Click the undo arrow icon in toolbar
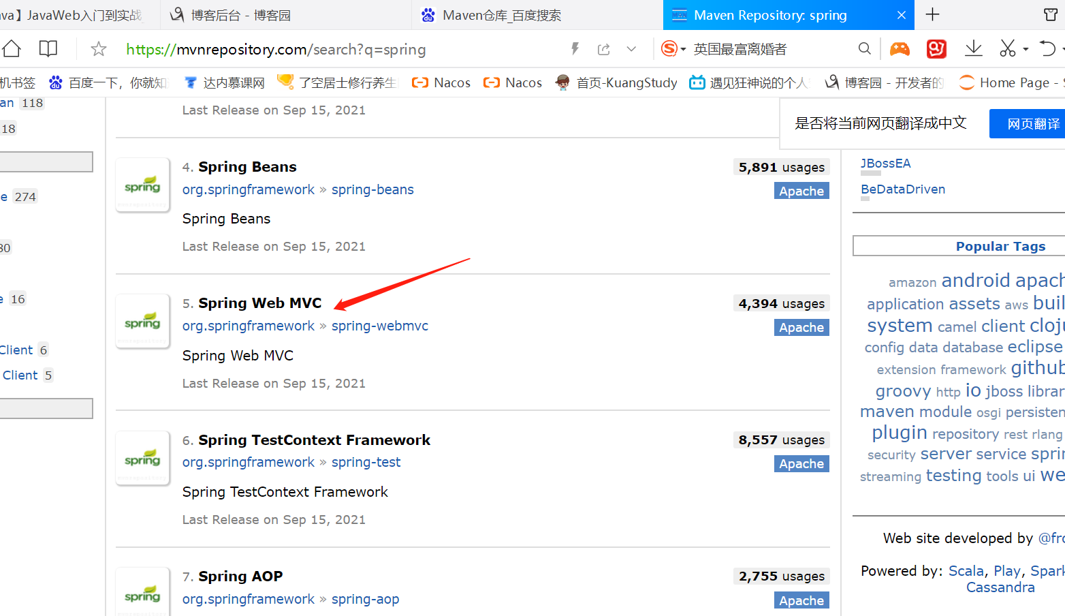 (1047, 48)
